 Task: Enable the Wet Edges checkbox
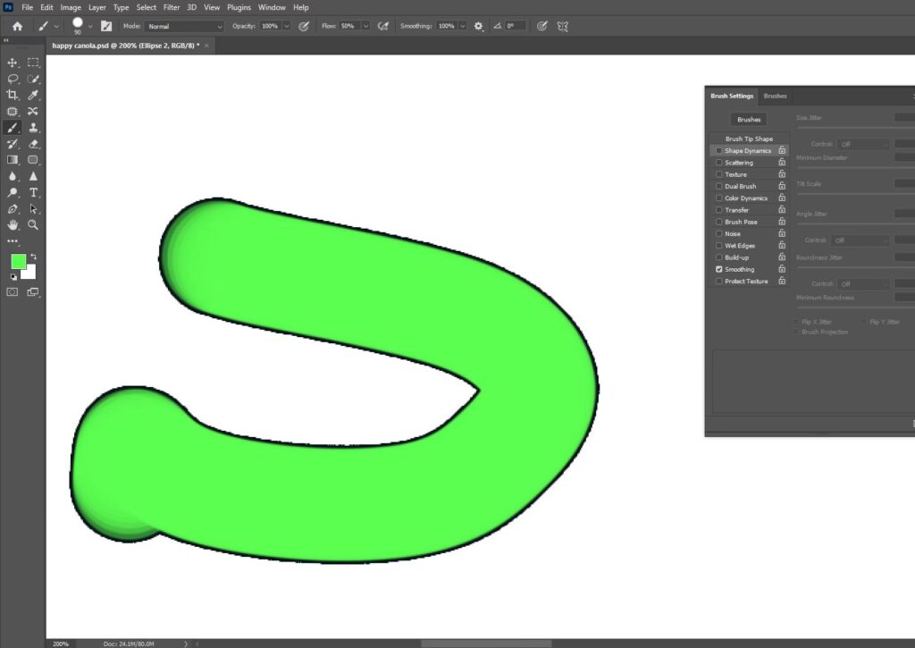(719, 246)
